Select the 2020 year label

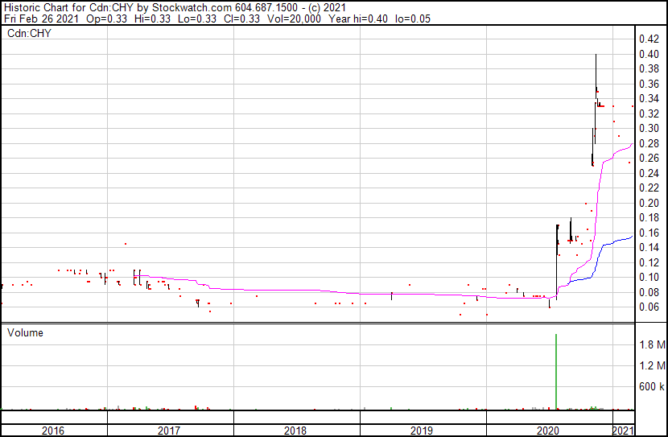[x=550, y=431]
